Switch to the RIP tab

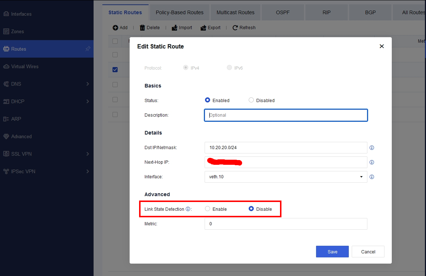click(x=327, y=12)
